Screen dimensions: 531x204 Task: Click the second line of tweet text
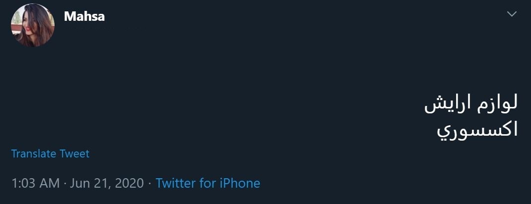pyautogui.click(x=477, y=130)
